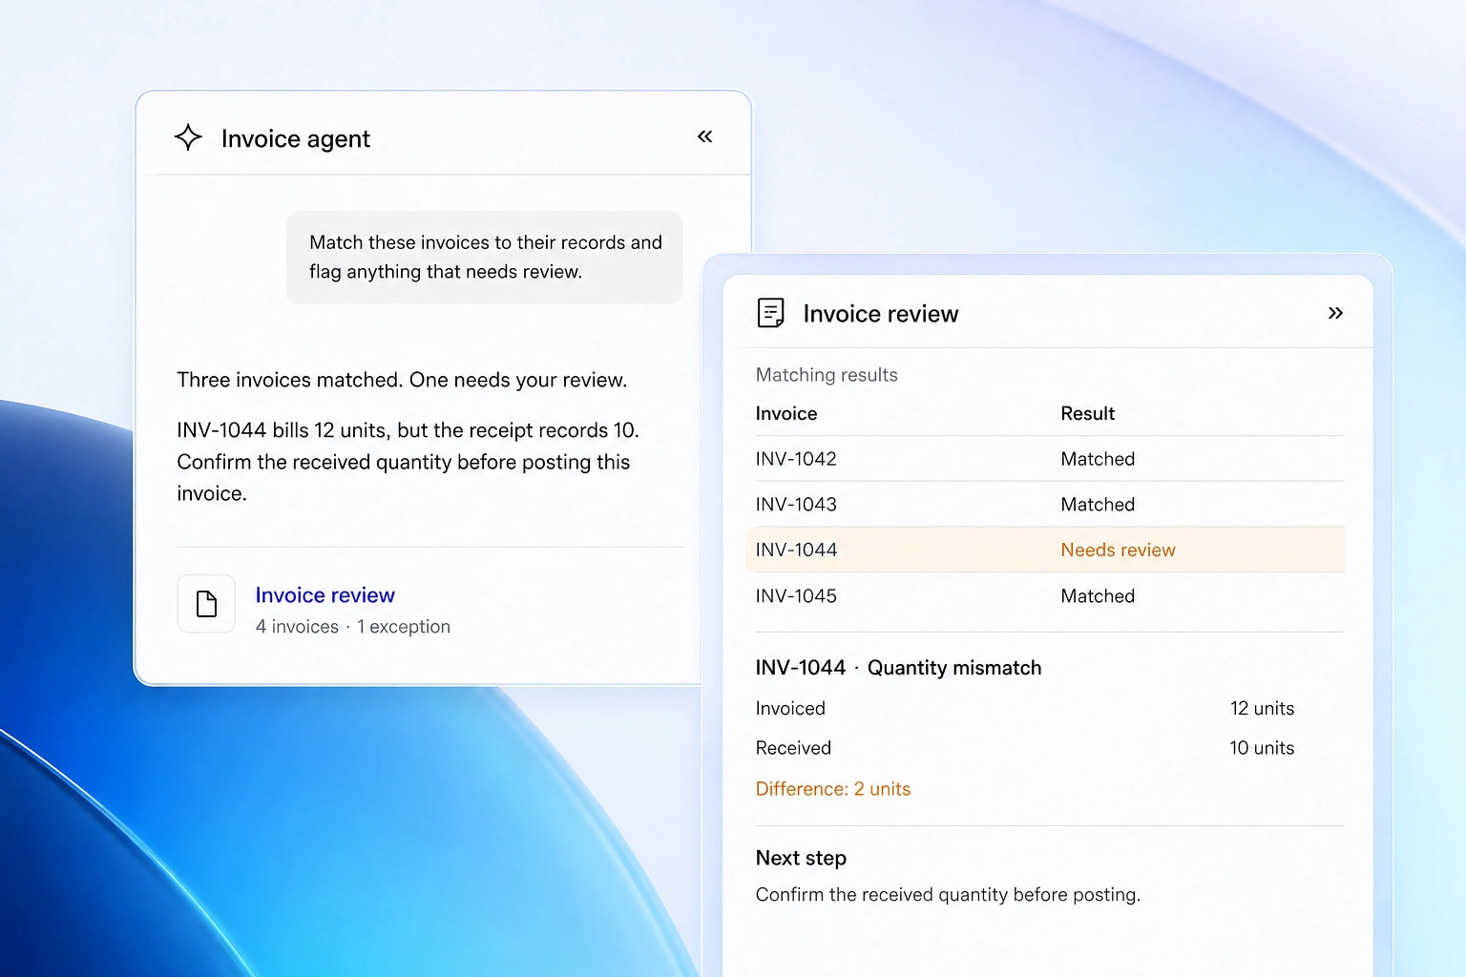
Task: Click the Needs review status
Action: (x=1118, y=550)
